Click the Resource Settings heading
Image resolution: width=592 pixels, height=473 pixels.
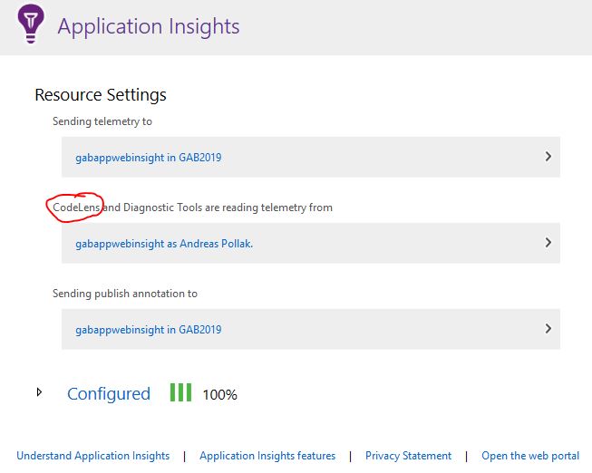(101, 95)
